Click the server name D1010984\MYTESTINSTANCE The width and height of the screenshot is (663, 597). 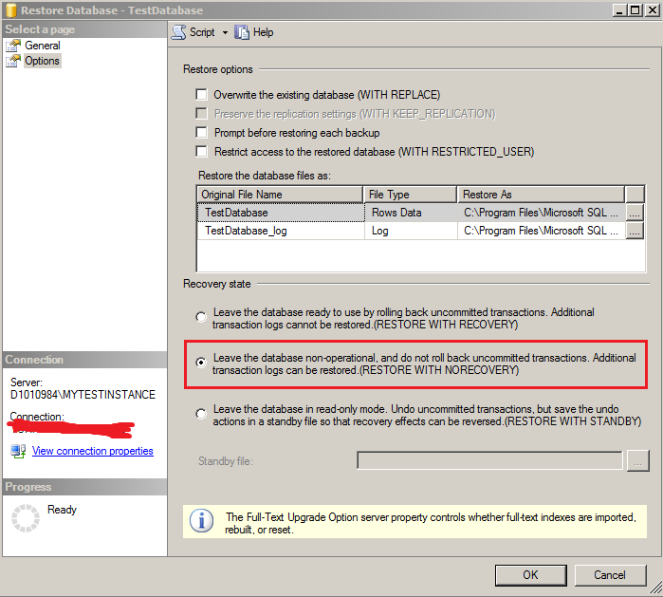point(83,394)
